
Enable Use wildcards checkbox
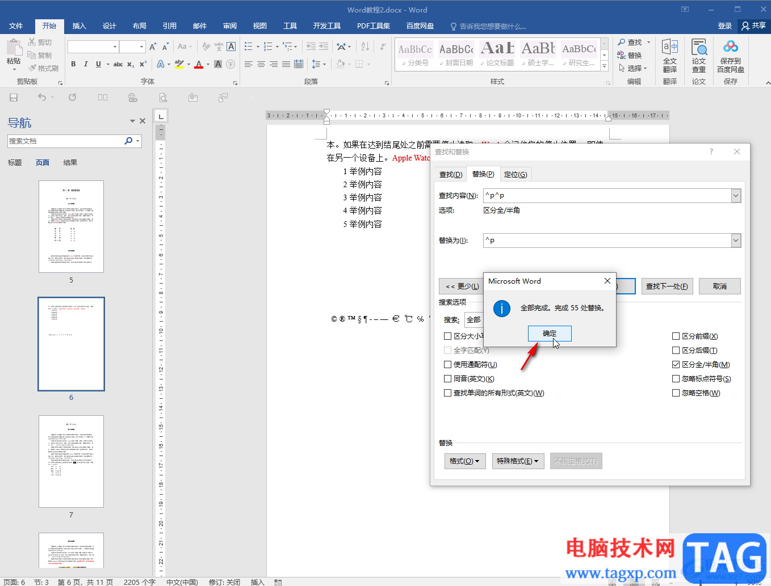pyautogui.click(x=447, y=364)
